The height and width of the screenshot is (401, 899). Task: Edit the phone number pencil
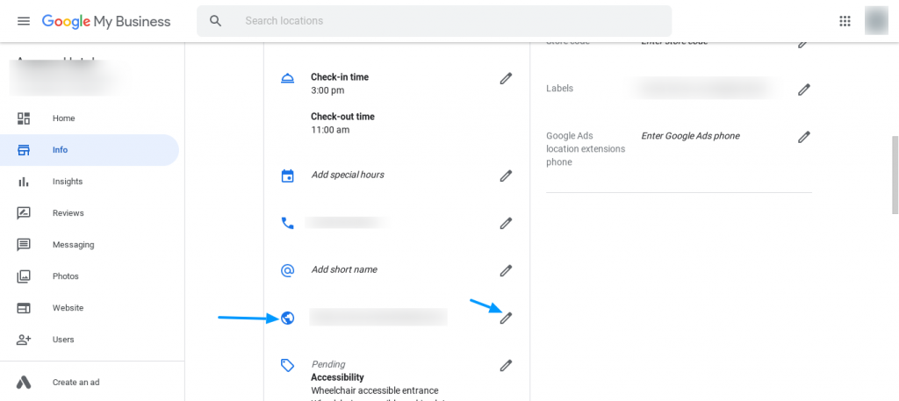(505, 224)
